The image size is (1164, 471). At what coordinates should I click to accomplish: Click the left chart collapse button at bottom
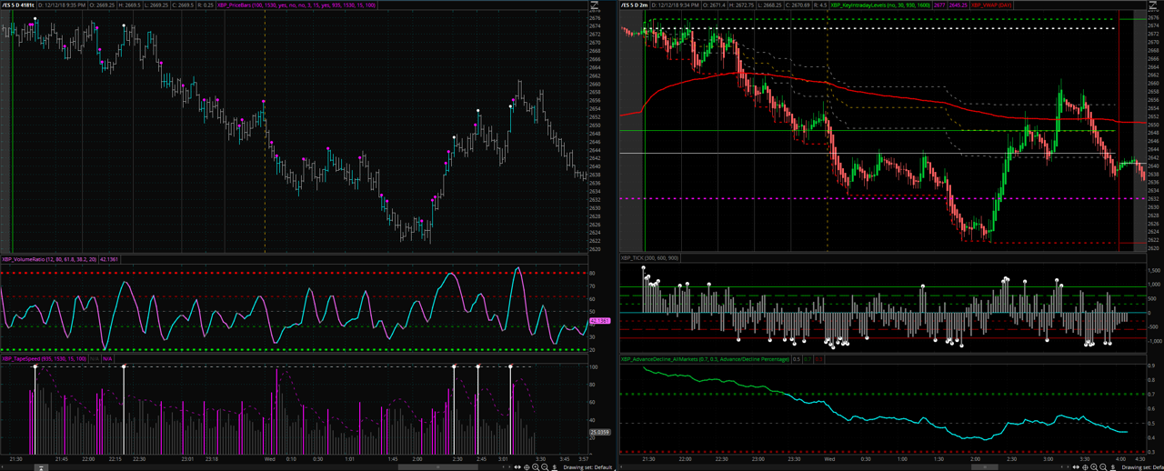[x=41, y=466]
